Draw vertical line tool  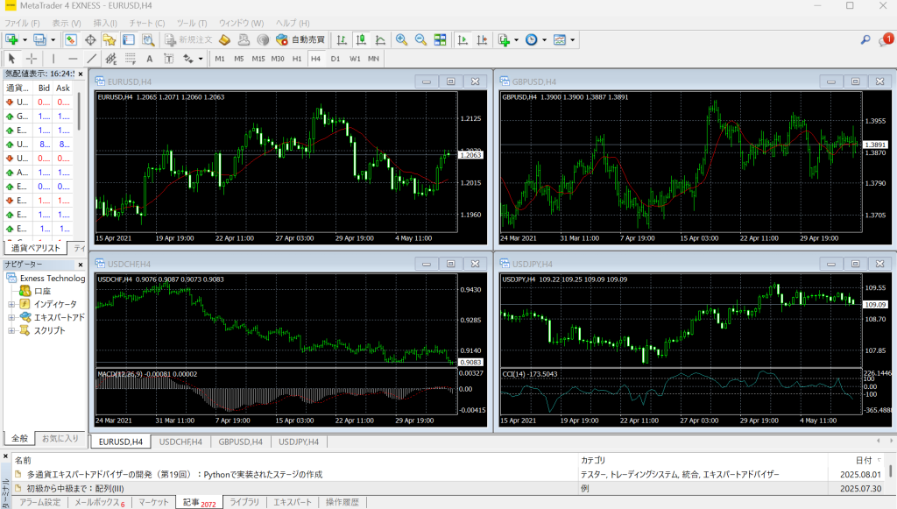tap(53, 59)
